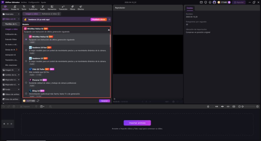
Task: Open the Configuración menu
Action: coord(34,2)
